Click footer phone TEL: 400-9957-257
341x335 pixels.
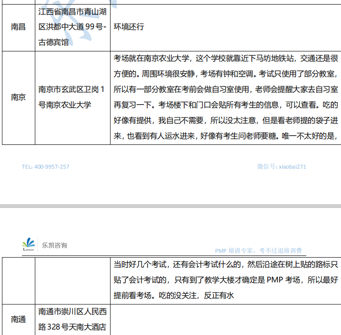tap(46, 167)
